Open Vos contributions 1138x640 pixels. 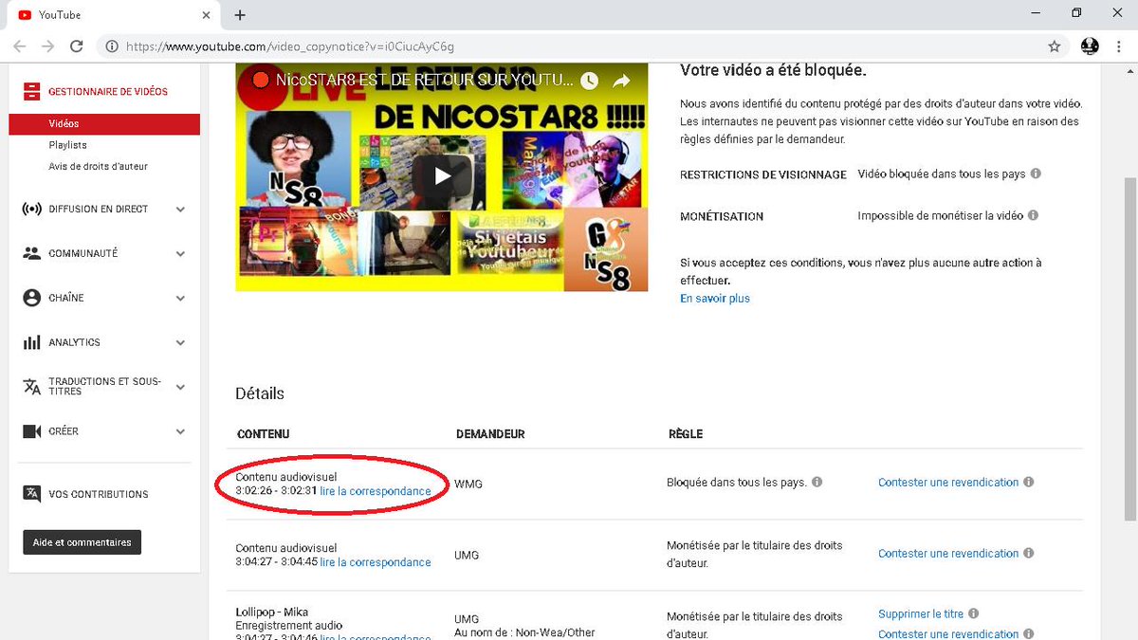point(99,494)
